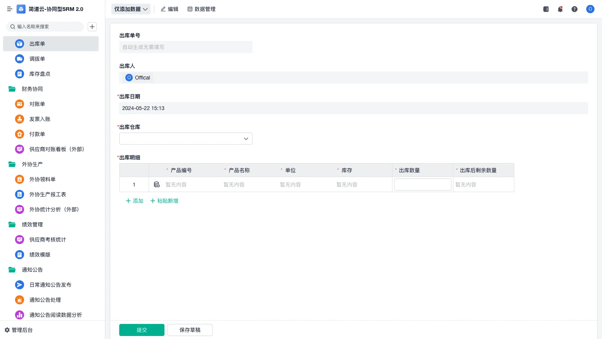The width and height of the screenshot is (602, 339).
Task: Click the 通知公告处理 icon
Action: click(x=20, y=300)
